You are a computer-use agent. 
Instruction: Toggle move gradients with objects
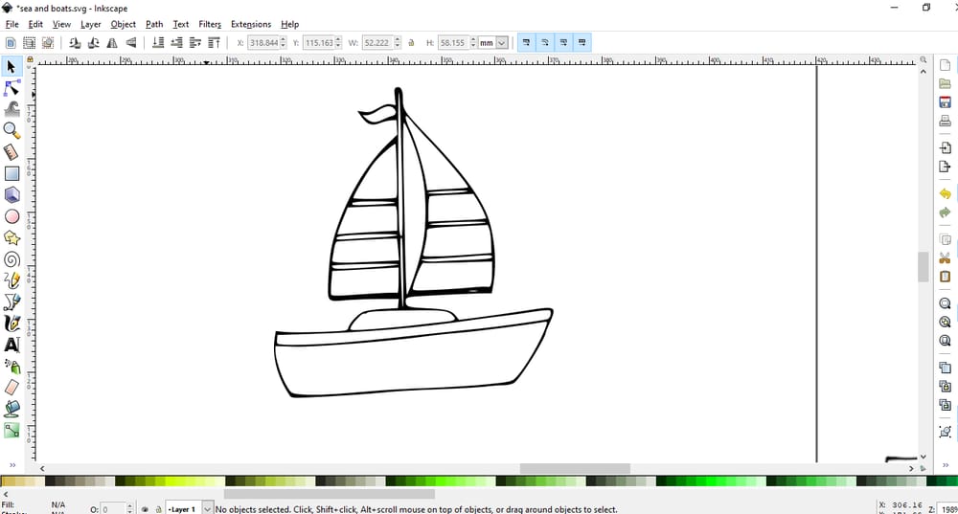point(563,43)
